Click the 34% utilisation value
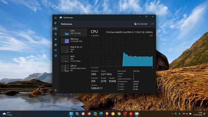208x117 pixels. (x=94, y=74)
